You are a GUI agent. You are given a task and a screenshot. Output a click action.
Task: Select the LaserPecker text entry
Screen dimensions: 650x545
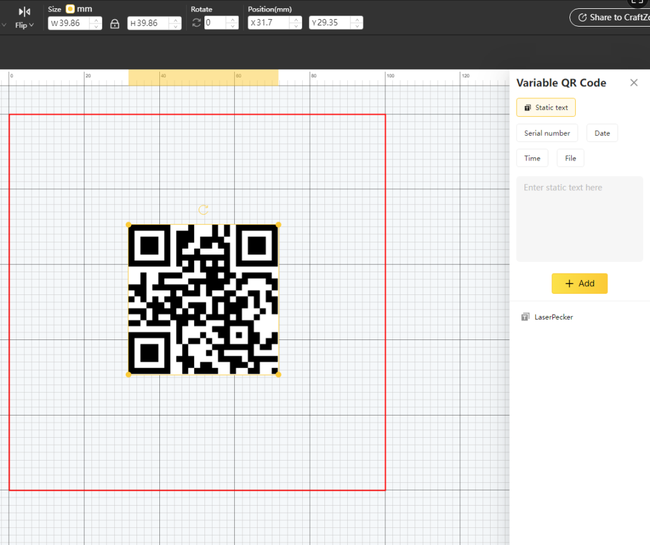point(554,317)
